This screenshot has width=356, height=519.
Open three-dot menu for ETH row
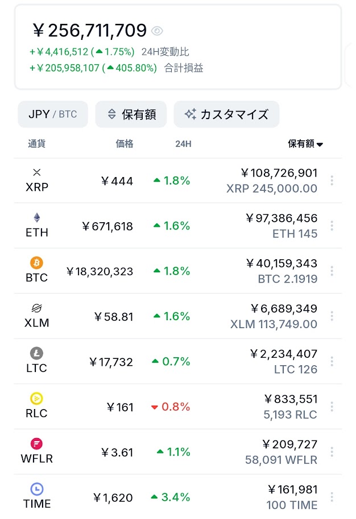point(332,226)
